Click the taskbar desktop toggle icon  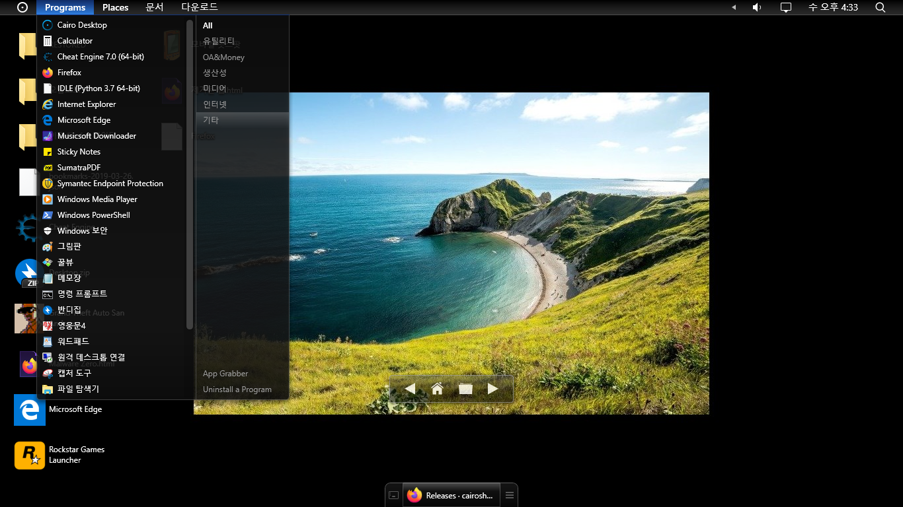point(393,495)
